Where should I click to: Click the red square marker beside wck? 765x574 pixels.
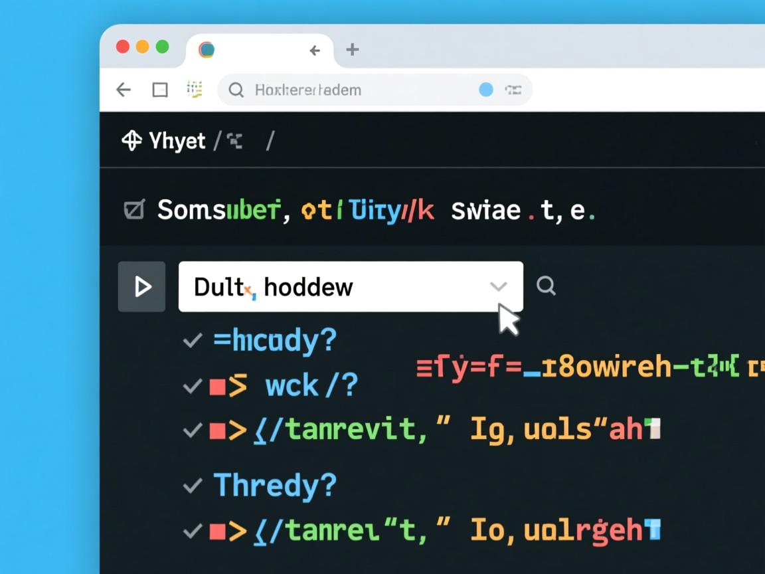pos(217,387)
